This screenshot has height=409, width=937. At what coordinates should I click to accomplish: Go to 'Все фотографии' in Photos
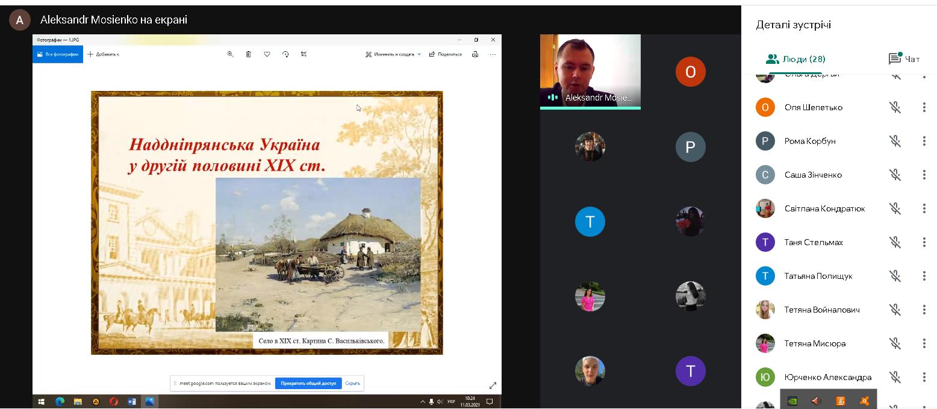point(58,54)
